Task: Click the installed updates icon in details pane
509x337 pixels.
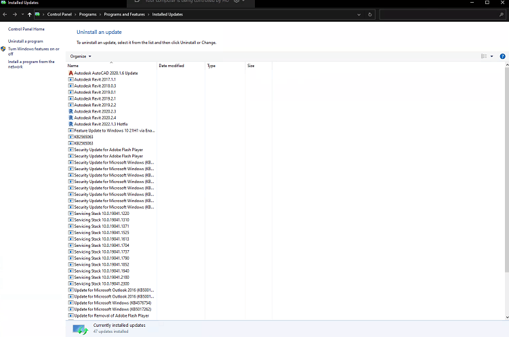Action: pos(80,330)
